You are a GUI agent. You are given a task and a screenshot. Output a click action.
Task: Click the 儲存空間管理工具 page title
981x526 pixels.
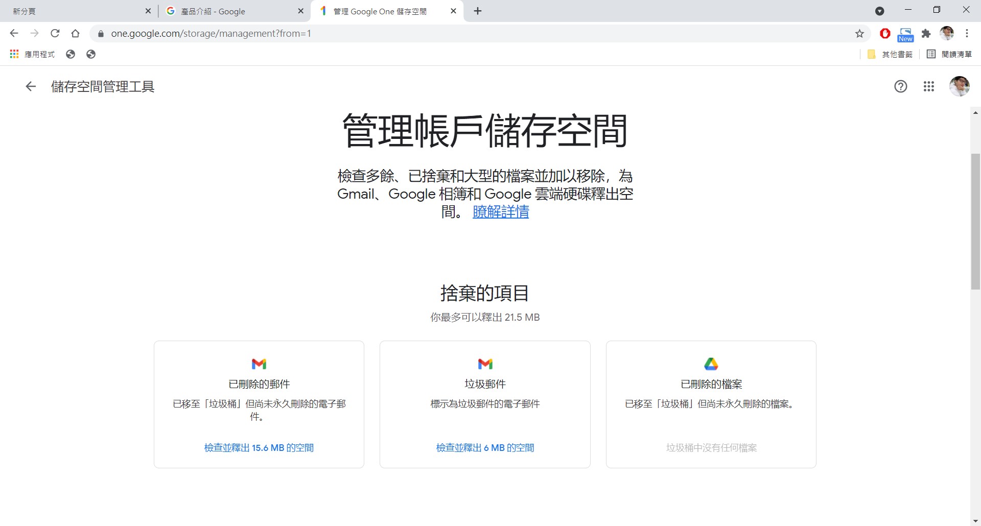point(103,87)
